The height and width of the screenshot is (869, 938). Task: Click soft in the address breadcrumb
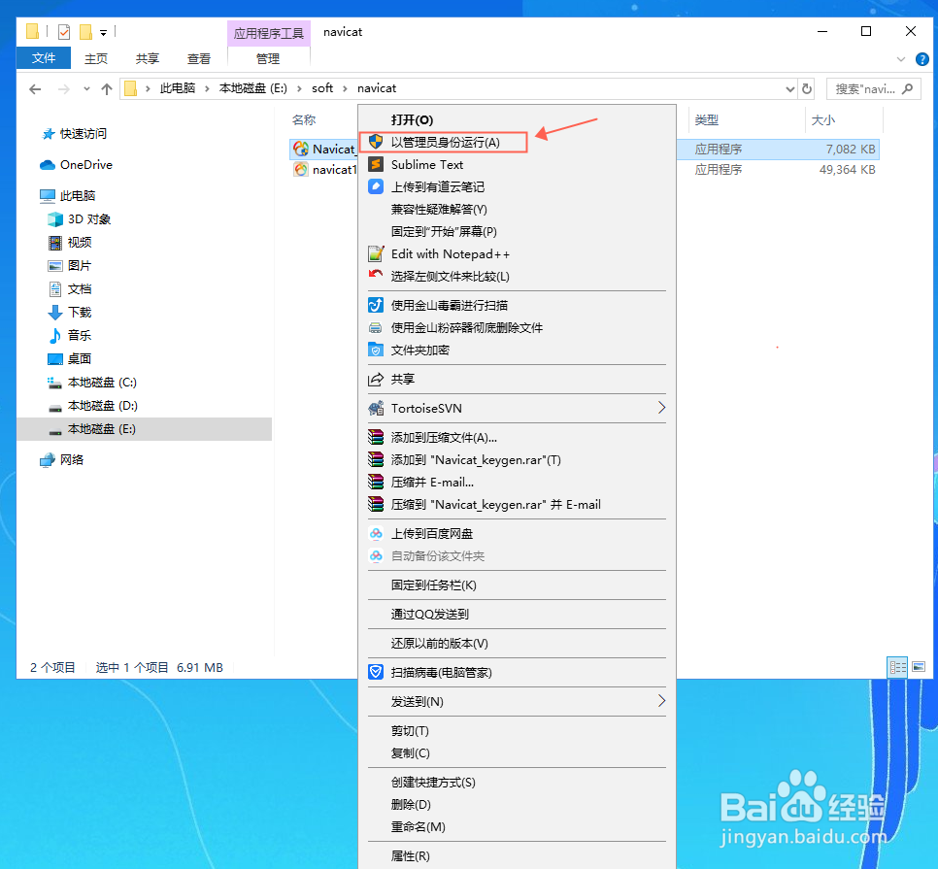tap(322, 88)
